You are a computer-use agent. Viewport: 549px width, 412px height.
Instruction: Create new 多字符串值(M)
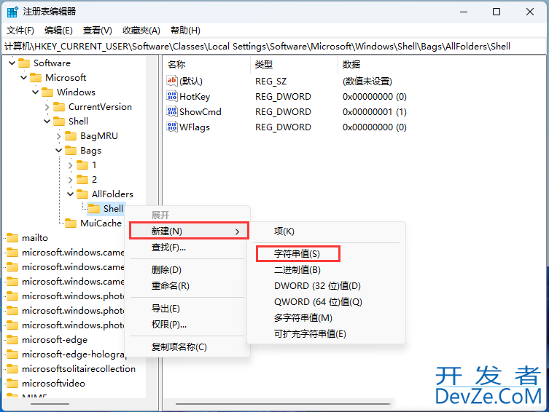tap(327, 318)
